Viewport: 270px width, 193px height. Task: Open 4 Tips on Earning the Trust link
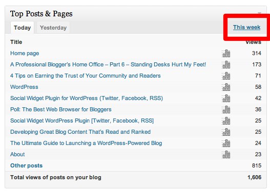coord(86,76)
